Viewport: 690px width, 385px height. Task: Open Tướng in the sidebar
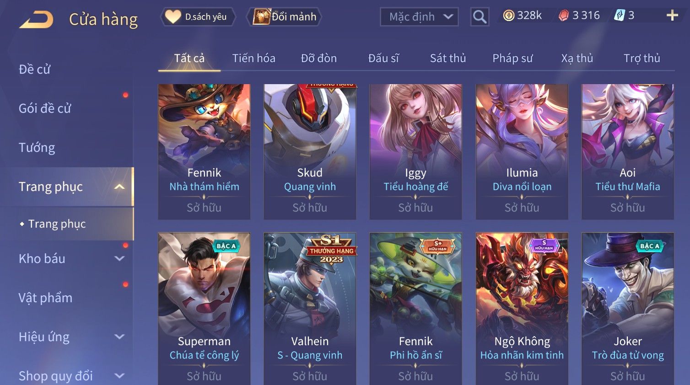(x=37, y=148)
